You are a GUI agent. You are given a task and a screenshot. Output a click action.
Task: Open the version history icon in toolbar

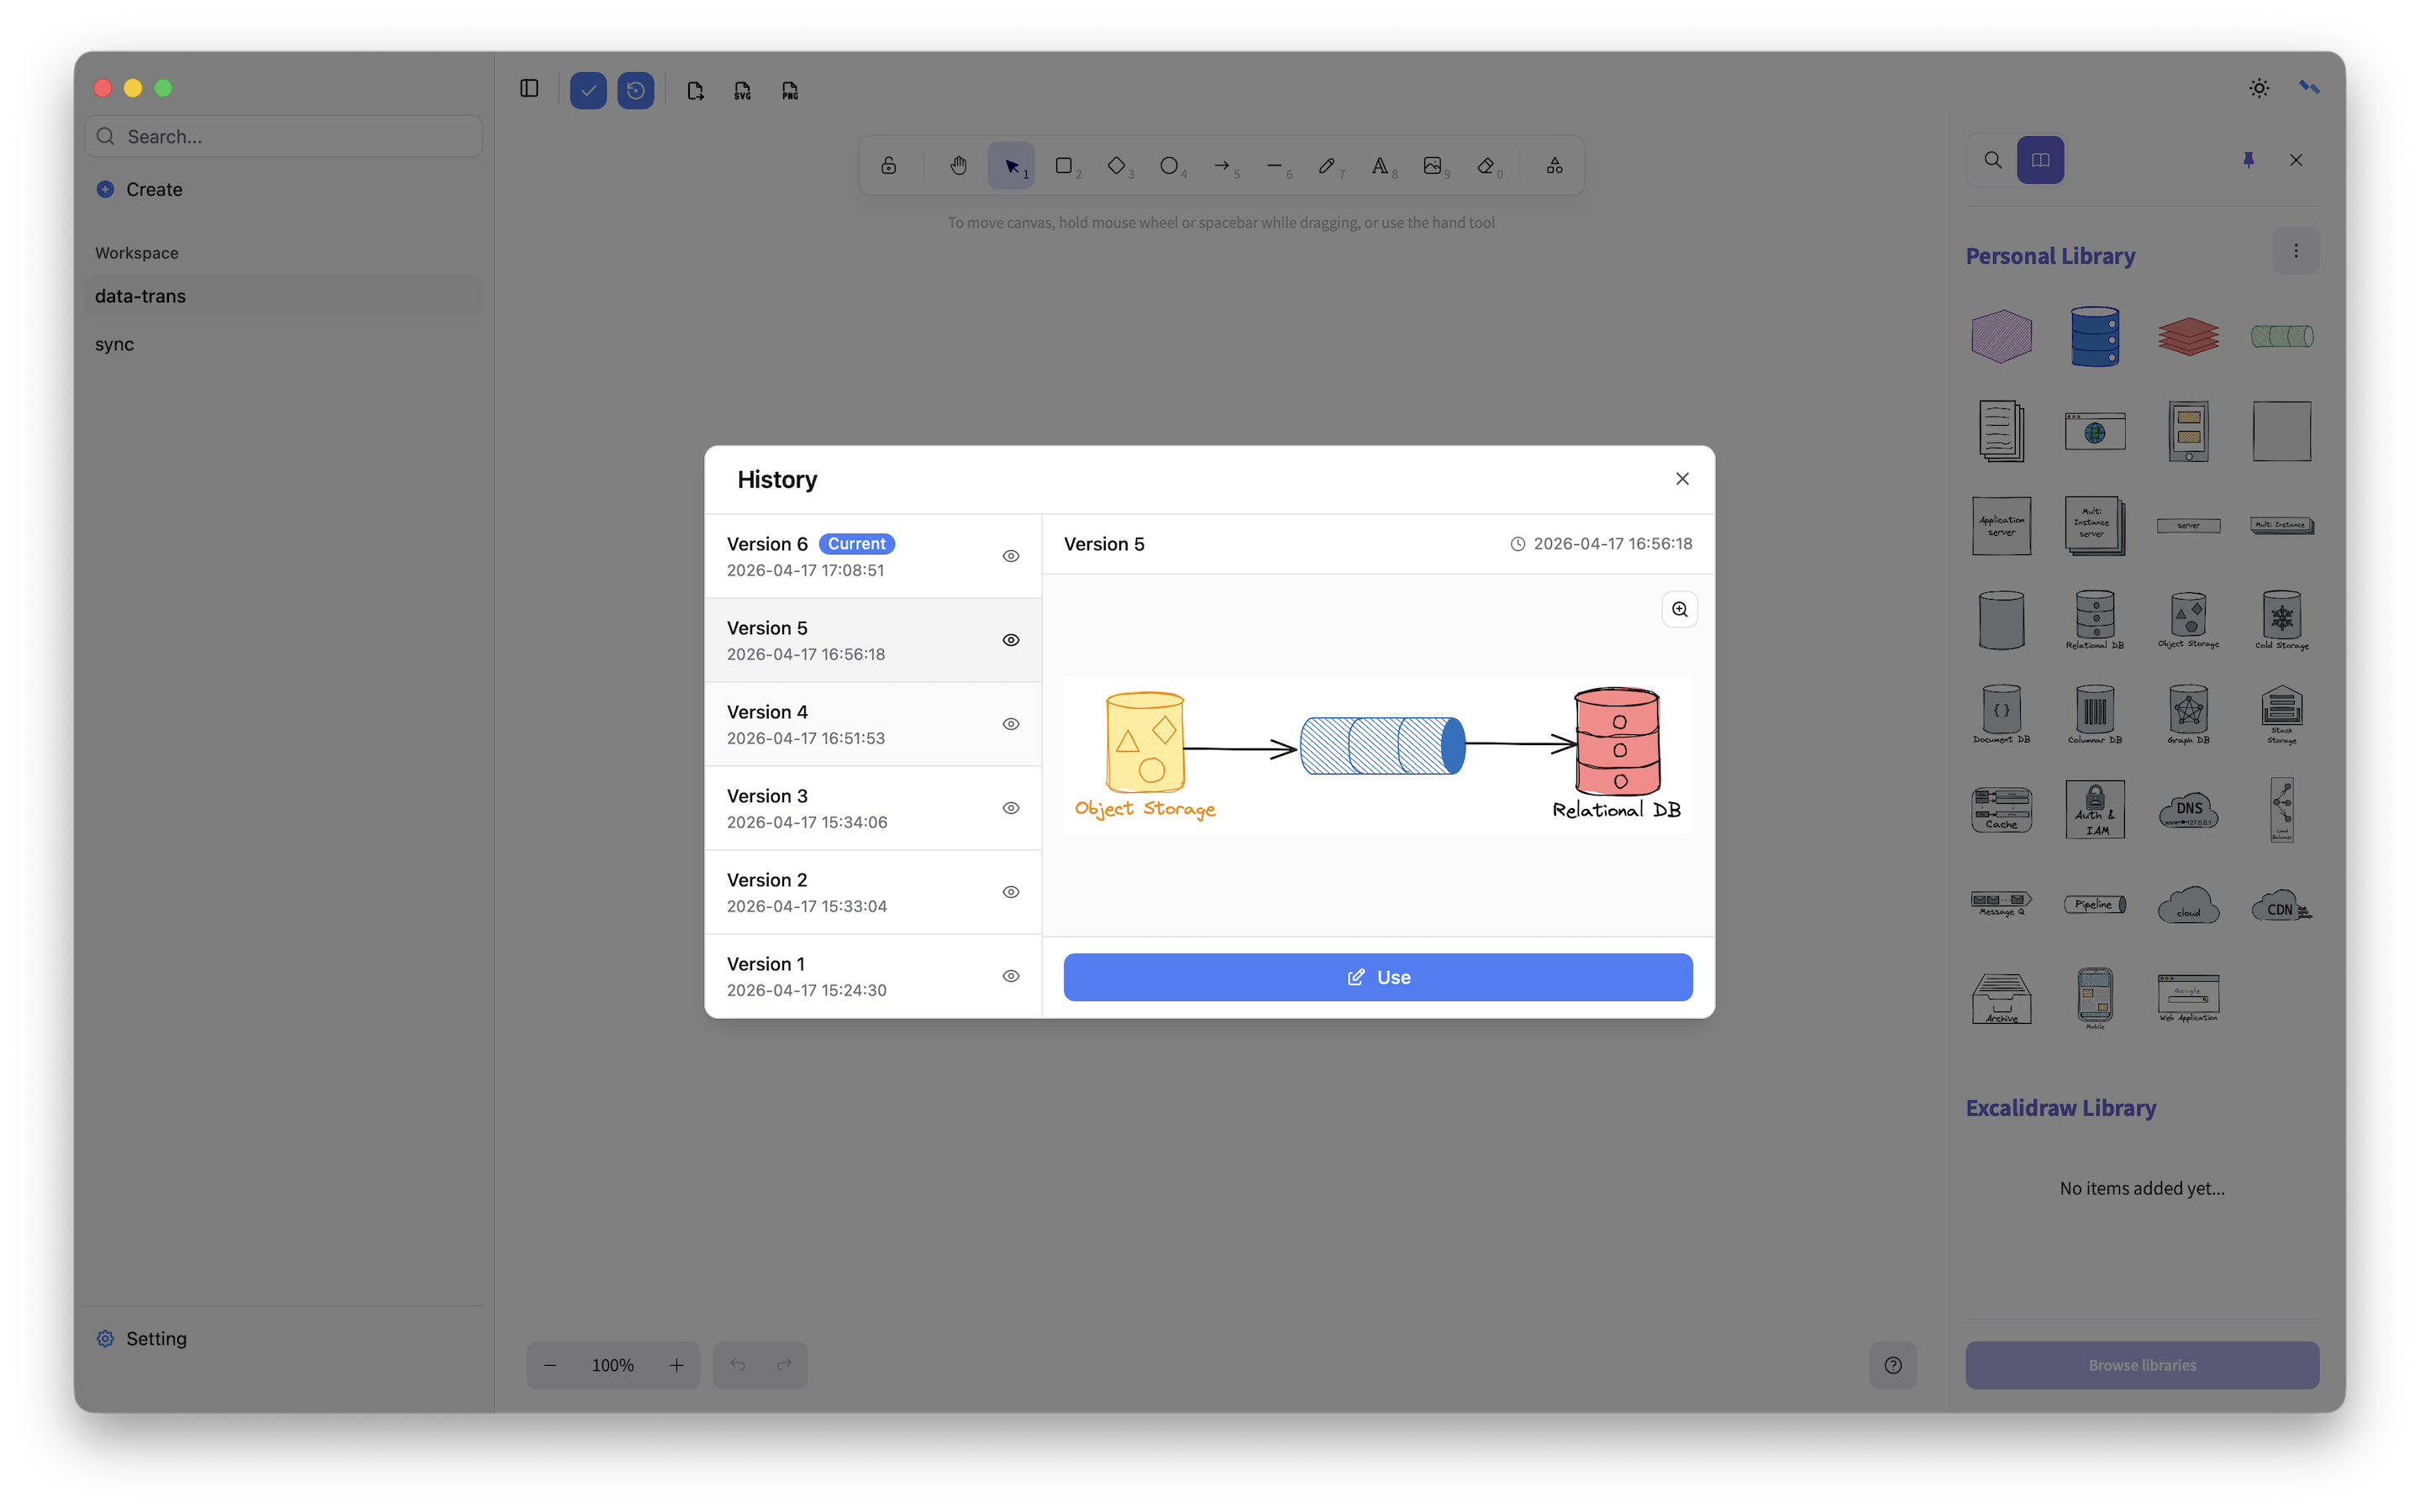(x=636, y=90)
